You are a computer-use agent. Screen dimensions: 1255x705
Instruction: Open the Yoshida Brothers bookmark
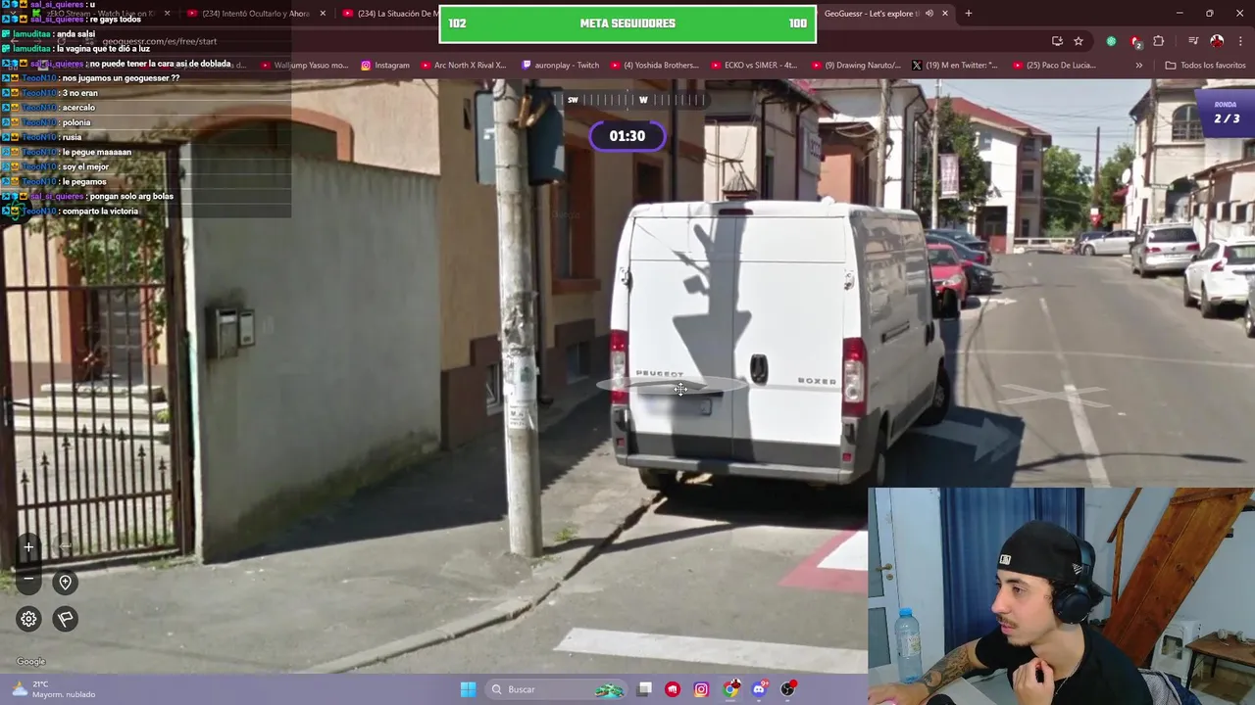point(654,66)
